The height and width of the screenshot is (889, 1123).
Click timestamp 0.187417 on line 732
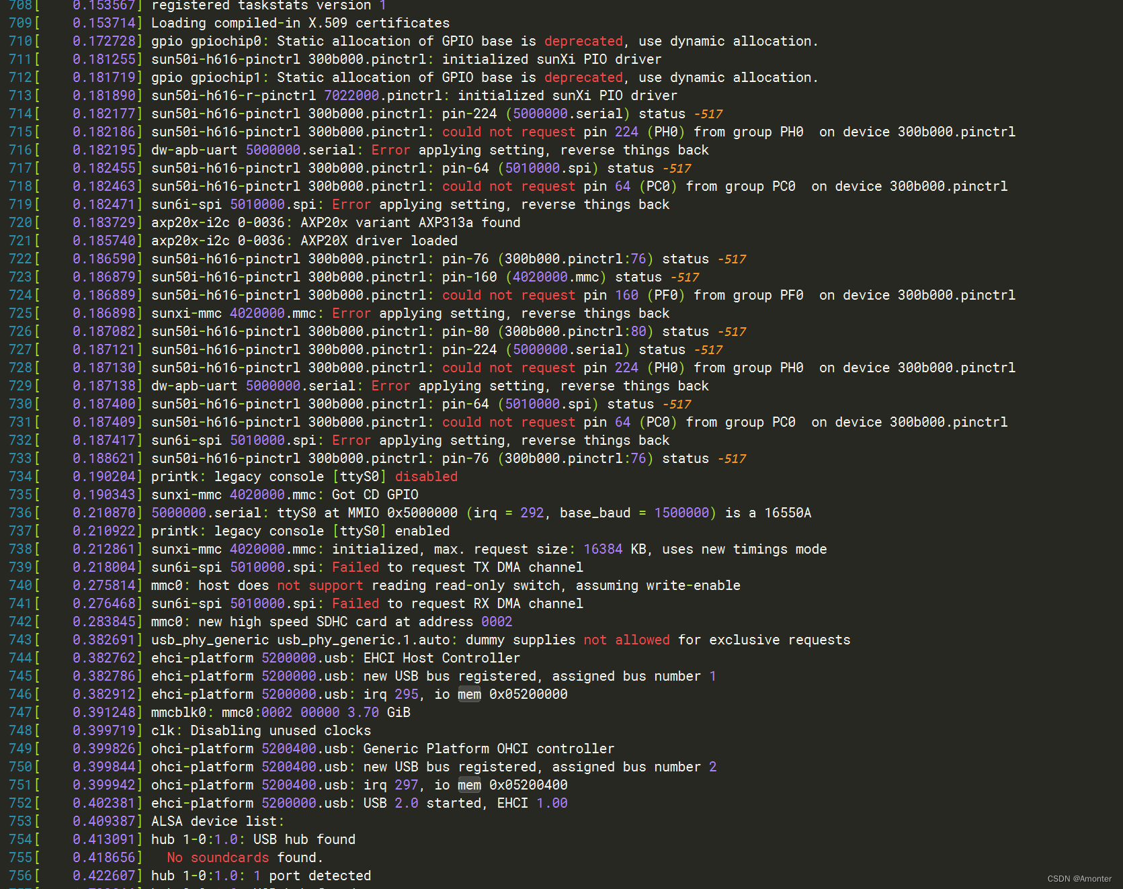point(104,440)
